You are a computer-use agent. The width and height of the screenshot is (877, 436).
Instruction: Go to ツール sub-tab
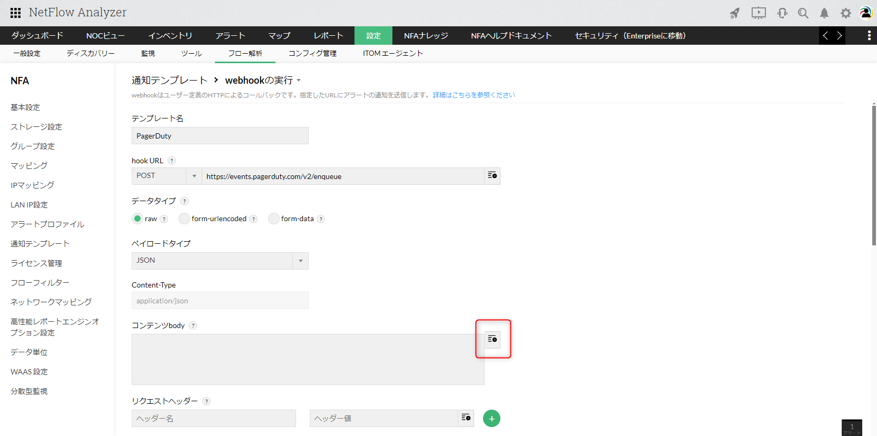[191, 54]
